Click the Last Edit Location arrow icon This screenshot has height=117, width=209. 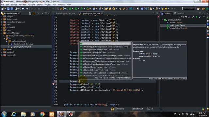coord(162,9)
